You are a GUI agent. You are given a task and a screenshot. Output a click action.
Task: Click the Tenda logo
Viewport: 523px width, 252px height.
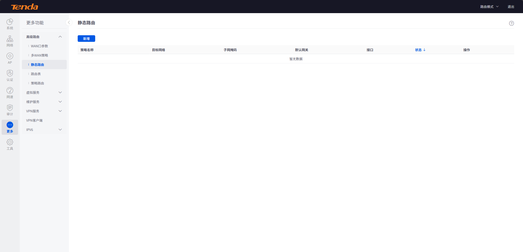(x=25, y=6)
